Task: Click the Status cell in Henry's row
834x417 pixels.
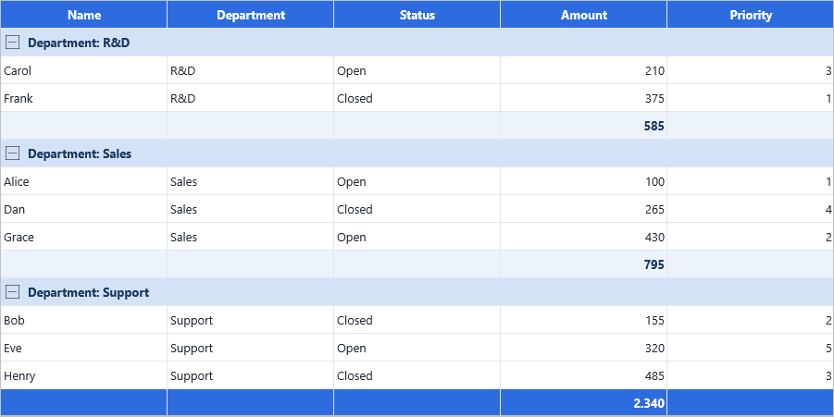Action: pos(417,375)
